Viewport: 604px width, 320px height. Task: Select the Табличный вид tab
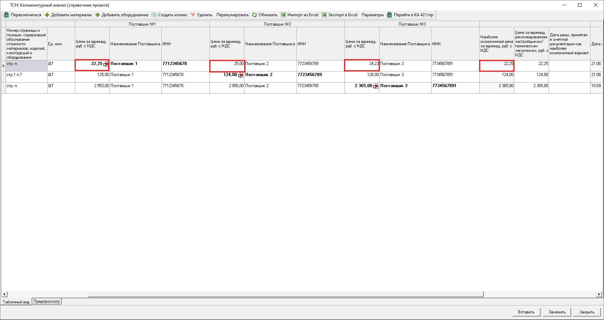click(16, 302)
